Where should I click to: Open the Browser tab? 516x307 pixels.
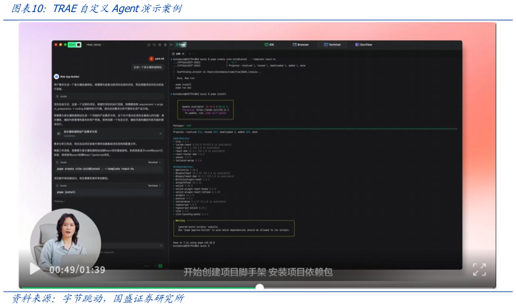(300, 44)
